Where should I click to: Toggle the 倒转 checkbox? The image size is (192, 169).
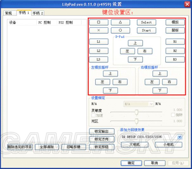click(x=173, y=115)
